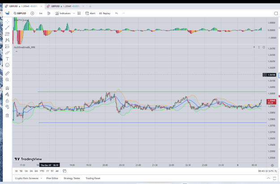This screenshot has width=280, height=184.
Task: Open the go to date calendar
Action: [65, 171]
